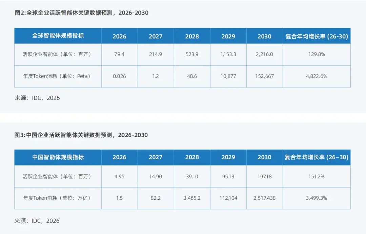
Task: Select the 2,216.0 active agents value
Action: (264, 54)
